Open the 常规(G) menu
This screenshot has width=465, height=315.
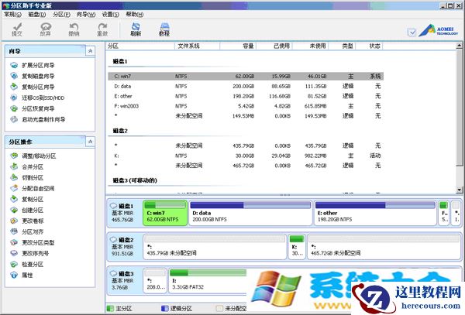(12, 14)
